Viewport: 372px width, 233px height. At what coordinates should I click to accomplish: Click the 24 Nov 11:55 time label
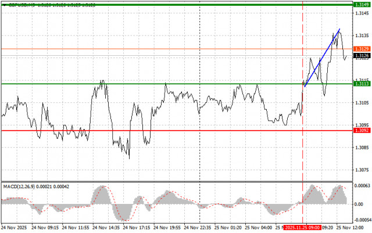point(76,228)
